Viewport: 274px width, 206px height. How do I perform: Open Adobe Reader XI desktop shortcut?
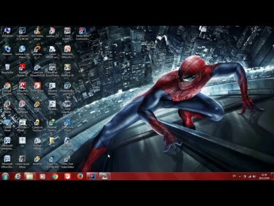click(22, 70)
